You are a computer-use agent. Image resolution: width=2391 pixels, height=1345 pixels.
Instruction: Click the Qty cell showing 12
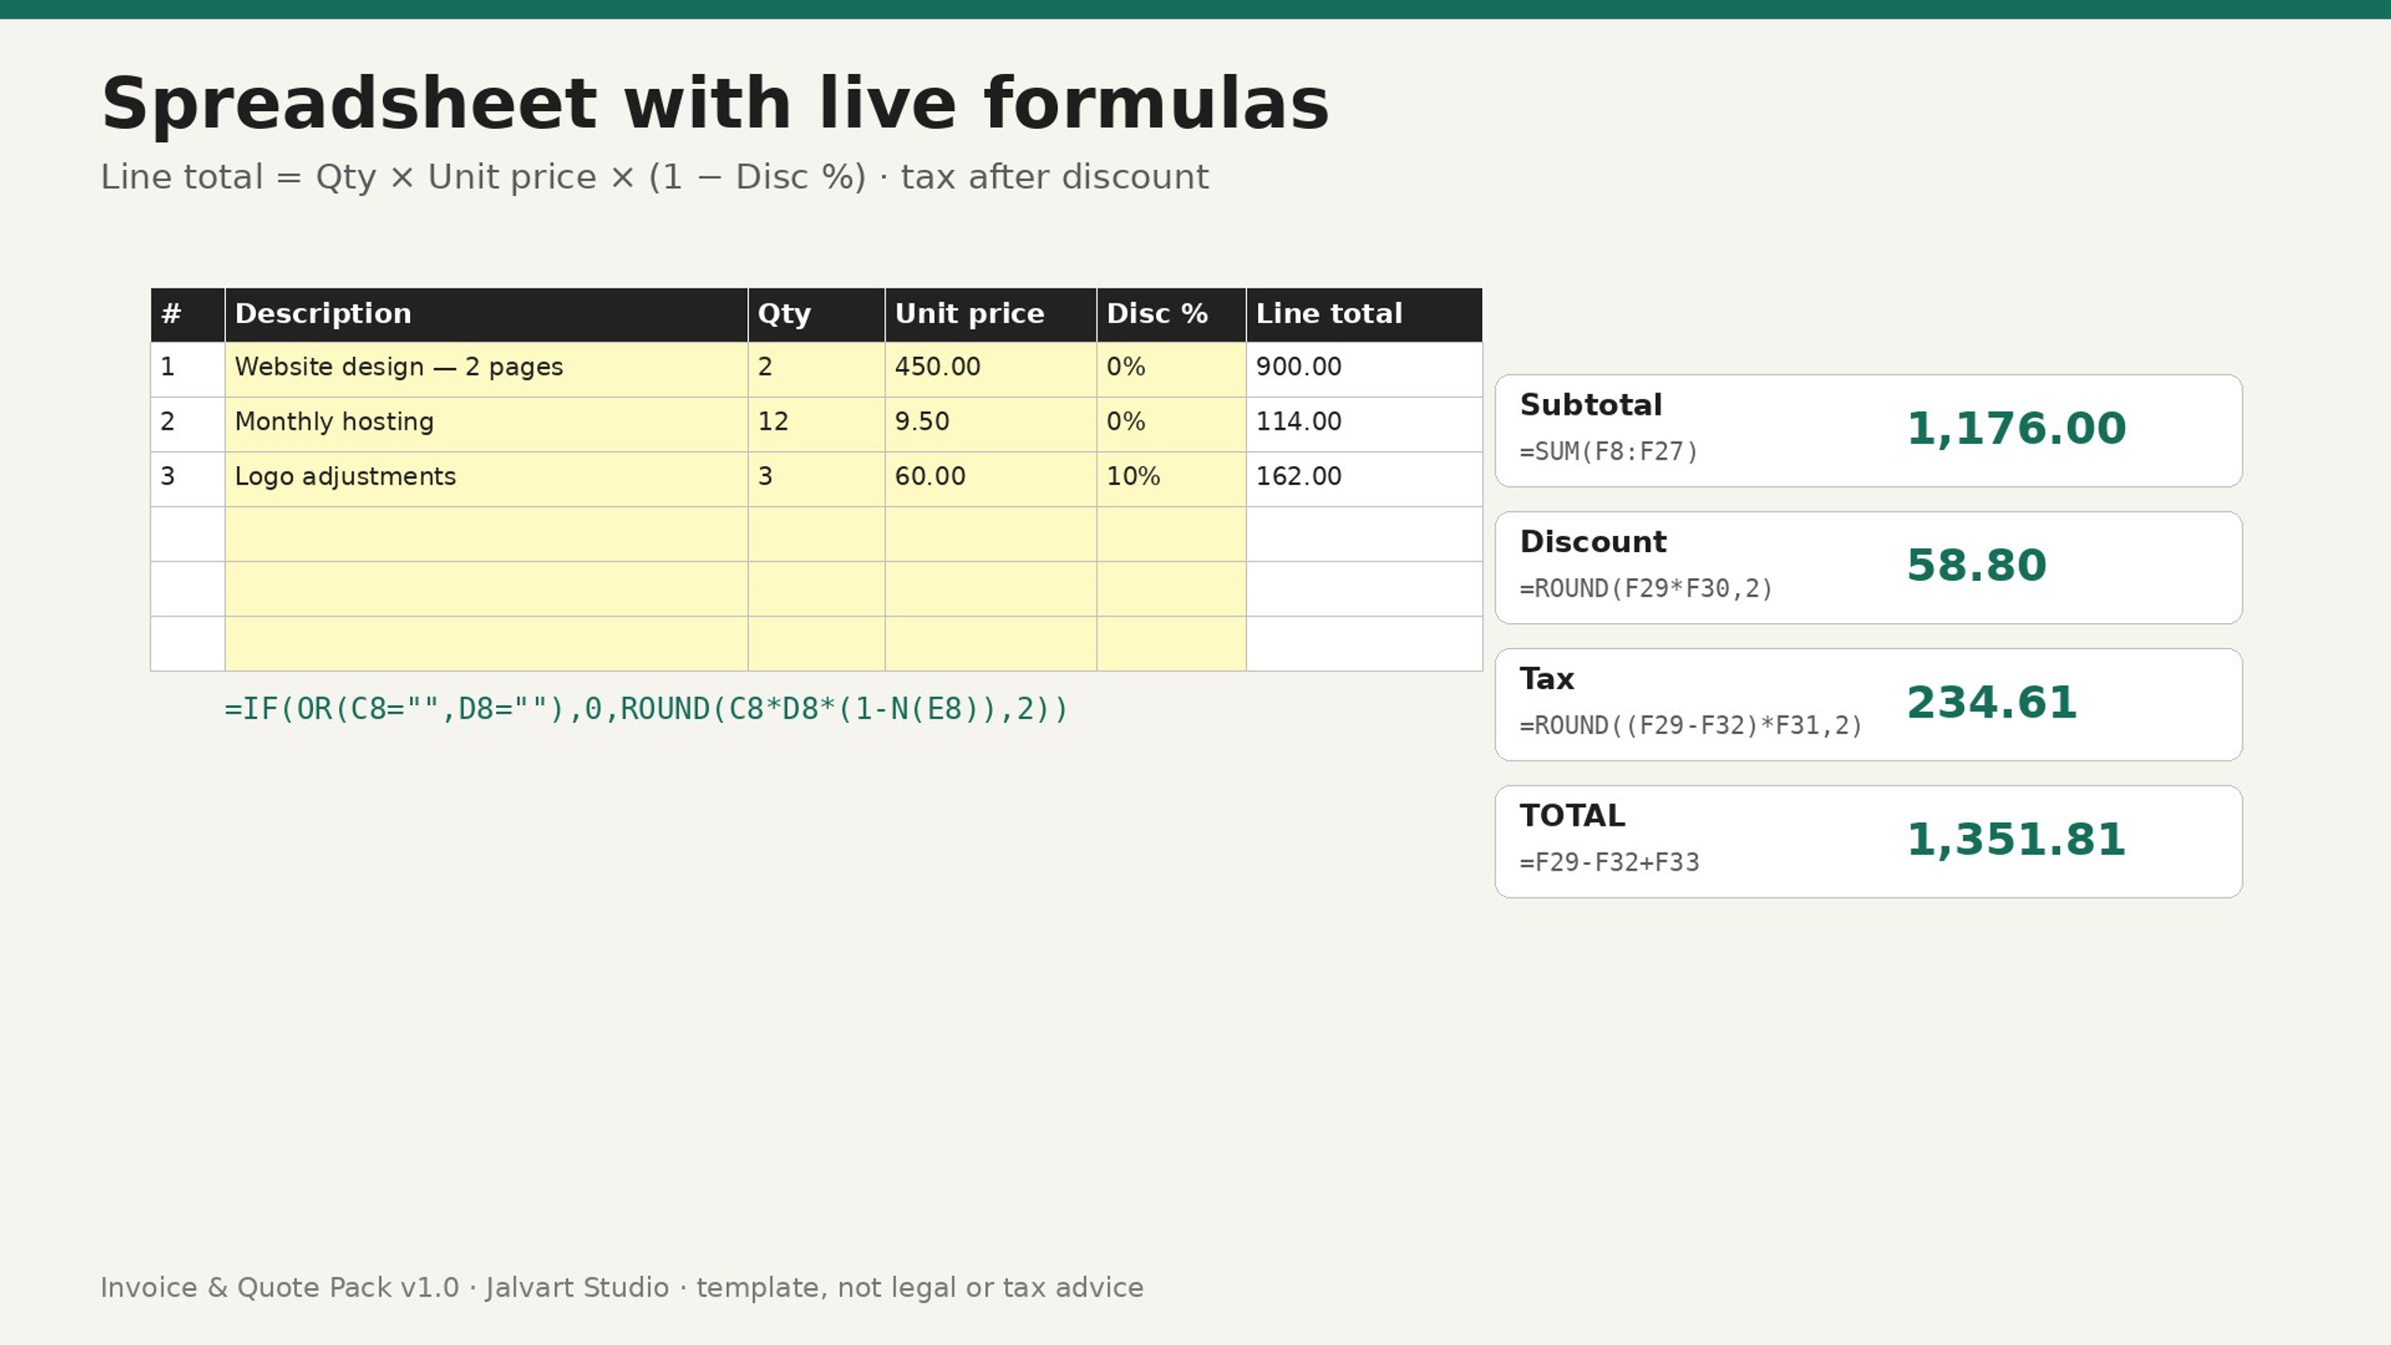tap(816, 424)
